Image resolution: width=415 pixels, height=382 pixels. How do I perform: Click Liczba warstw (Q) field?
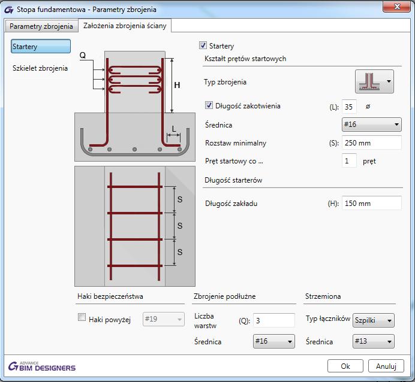(274, 320)
